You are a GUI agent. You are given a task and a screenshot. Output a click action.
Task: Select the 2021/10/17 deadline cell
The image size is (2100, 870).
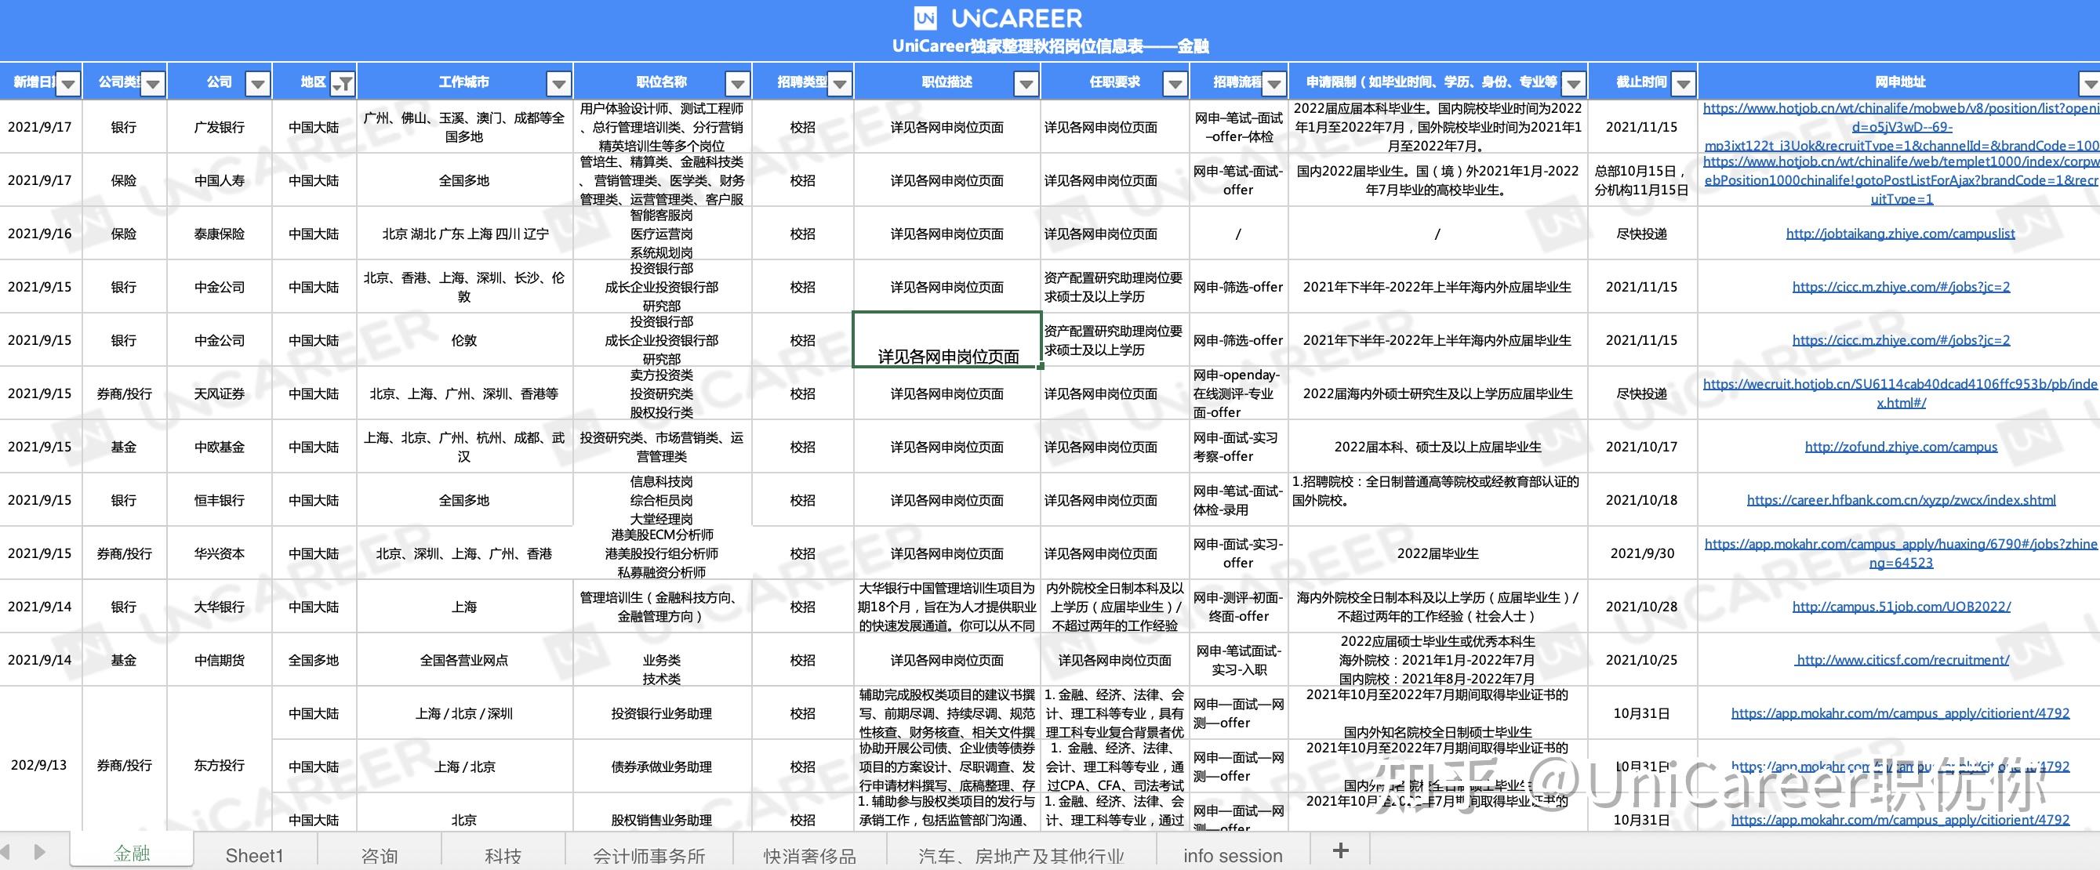[x=1642, y=448]
